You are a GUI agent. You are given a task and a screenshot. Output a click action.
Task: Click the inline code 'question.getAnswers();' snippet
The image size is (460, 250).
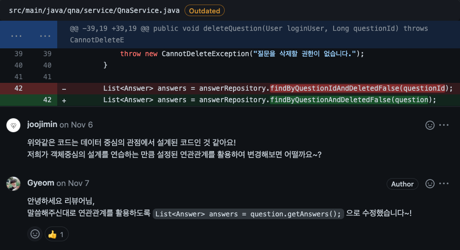point(248,214)
